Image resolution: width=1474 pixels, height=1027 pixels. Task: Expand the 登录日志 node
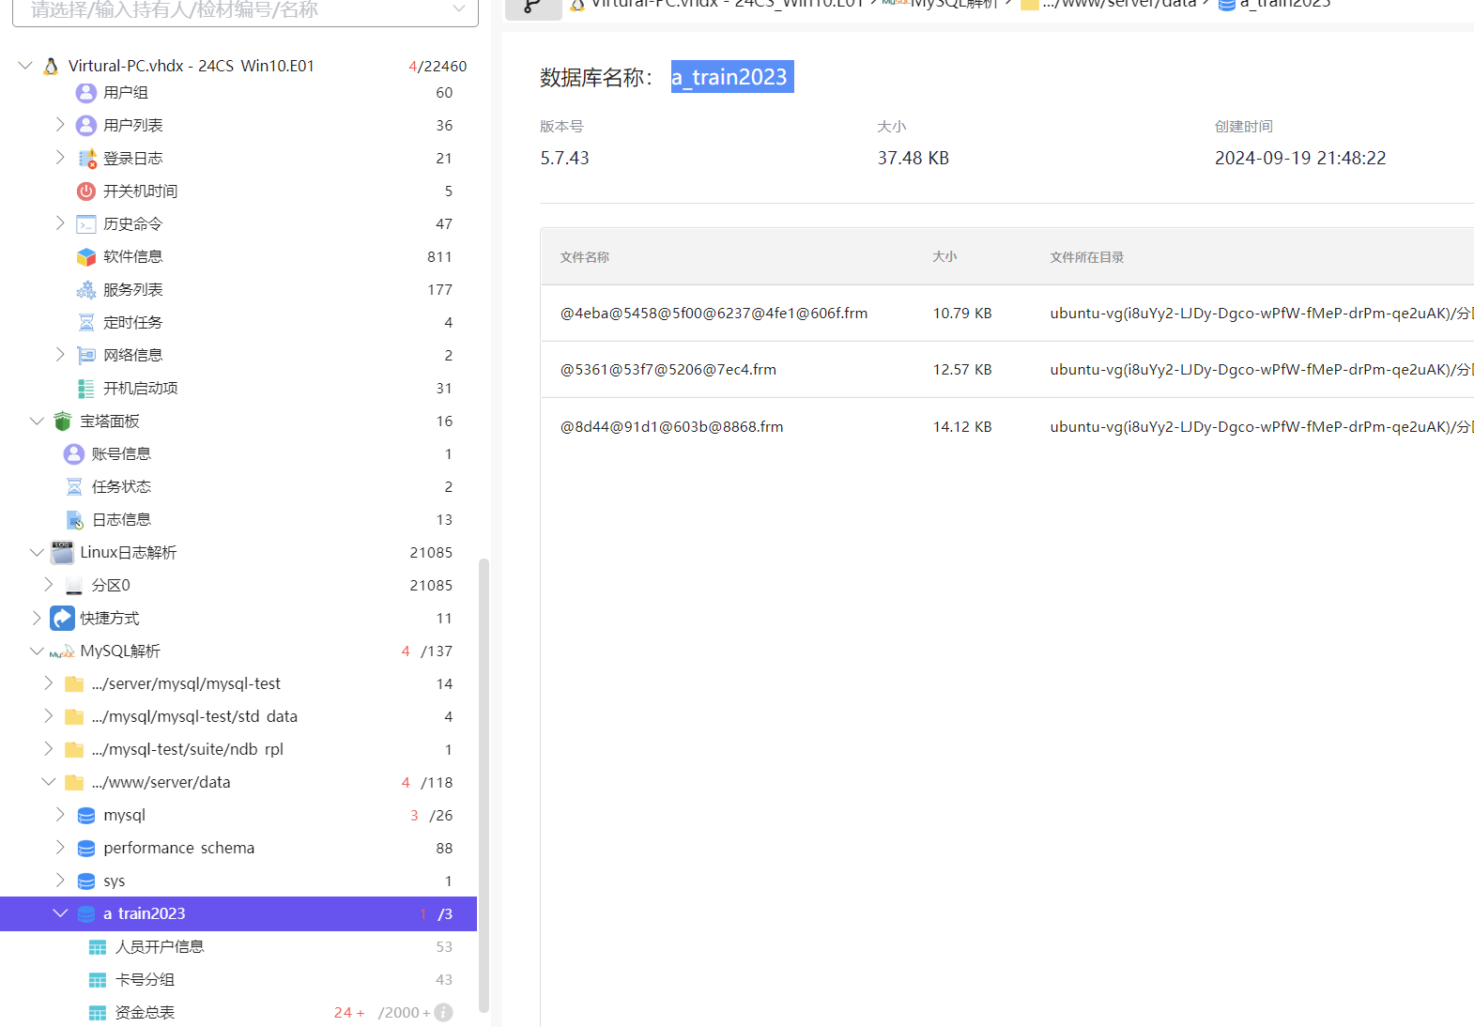(x=60, y=158)
